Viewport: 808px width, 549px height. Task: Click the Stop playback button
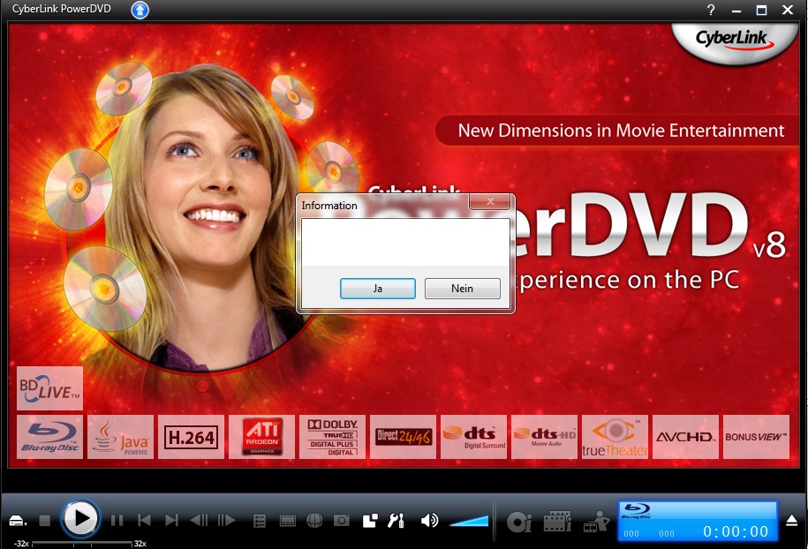click(45, 521)
